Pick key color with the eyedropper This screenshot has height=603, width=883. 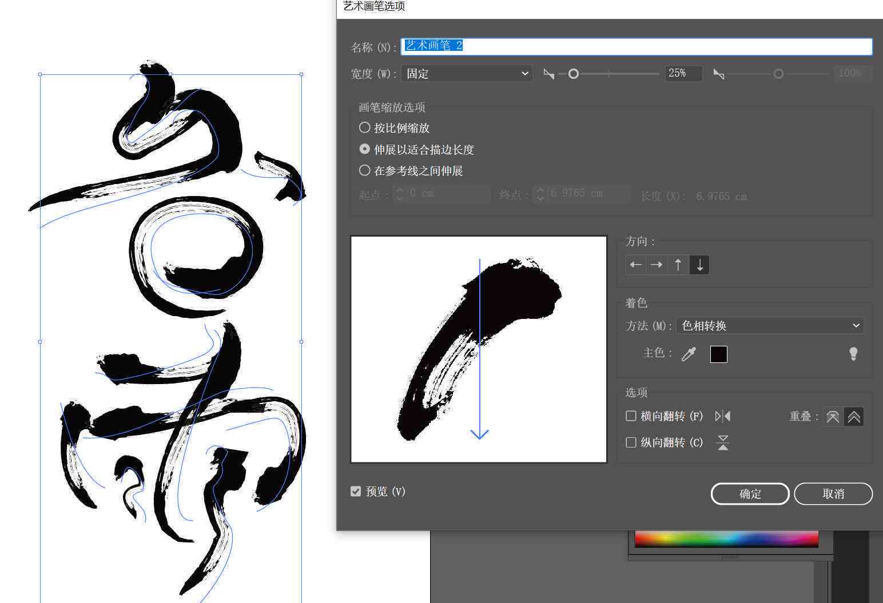(689, 354)
